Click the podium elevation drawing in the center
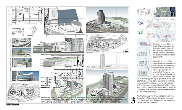182x110 pixels. (x=58, y=46)
